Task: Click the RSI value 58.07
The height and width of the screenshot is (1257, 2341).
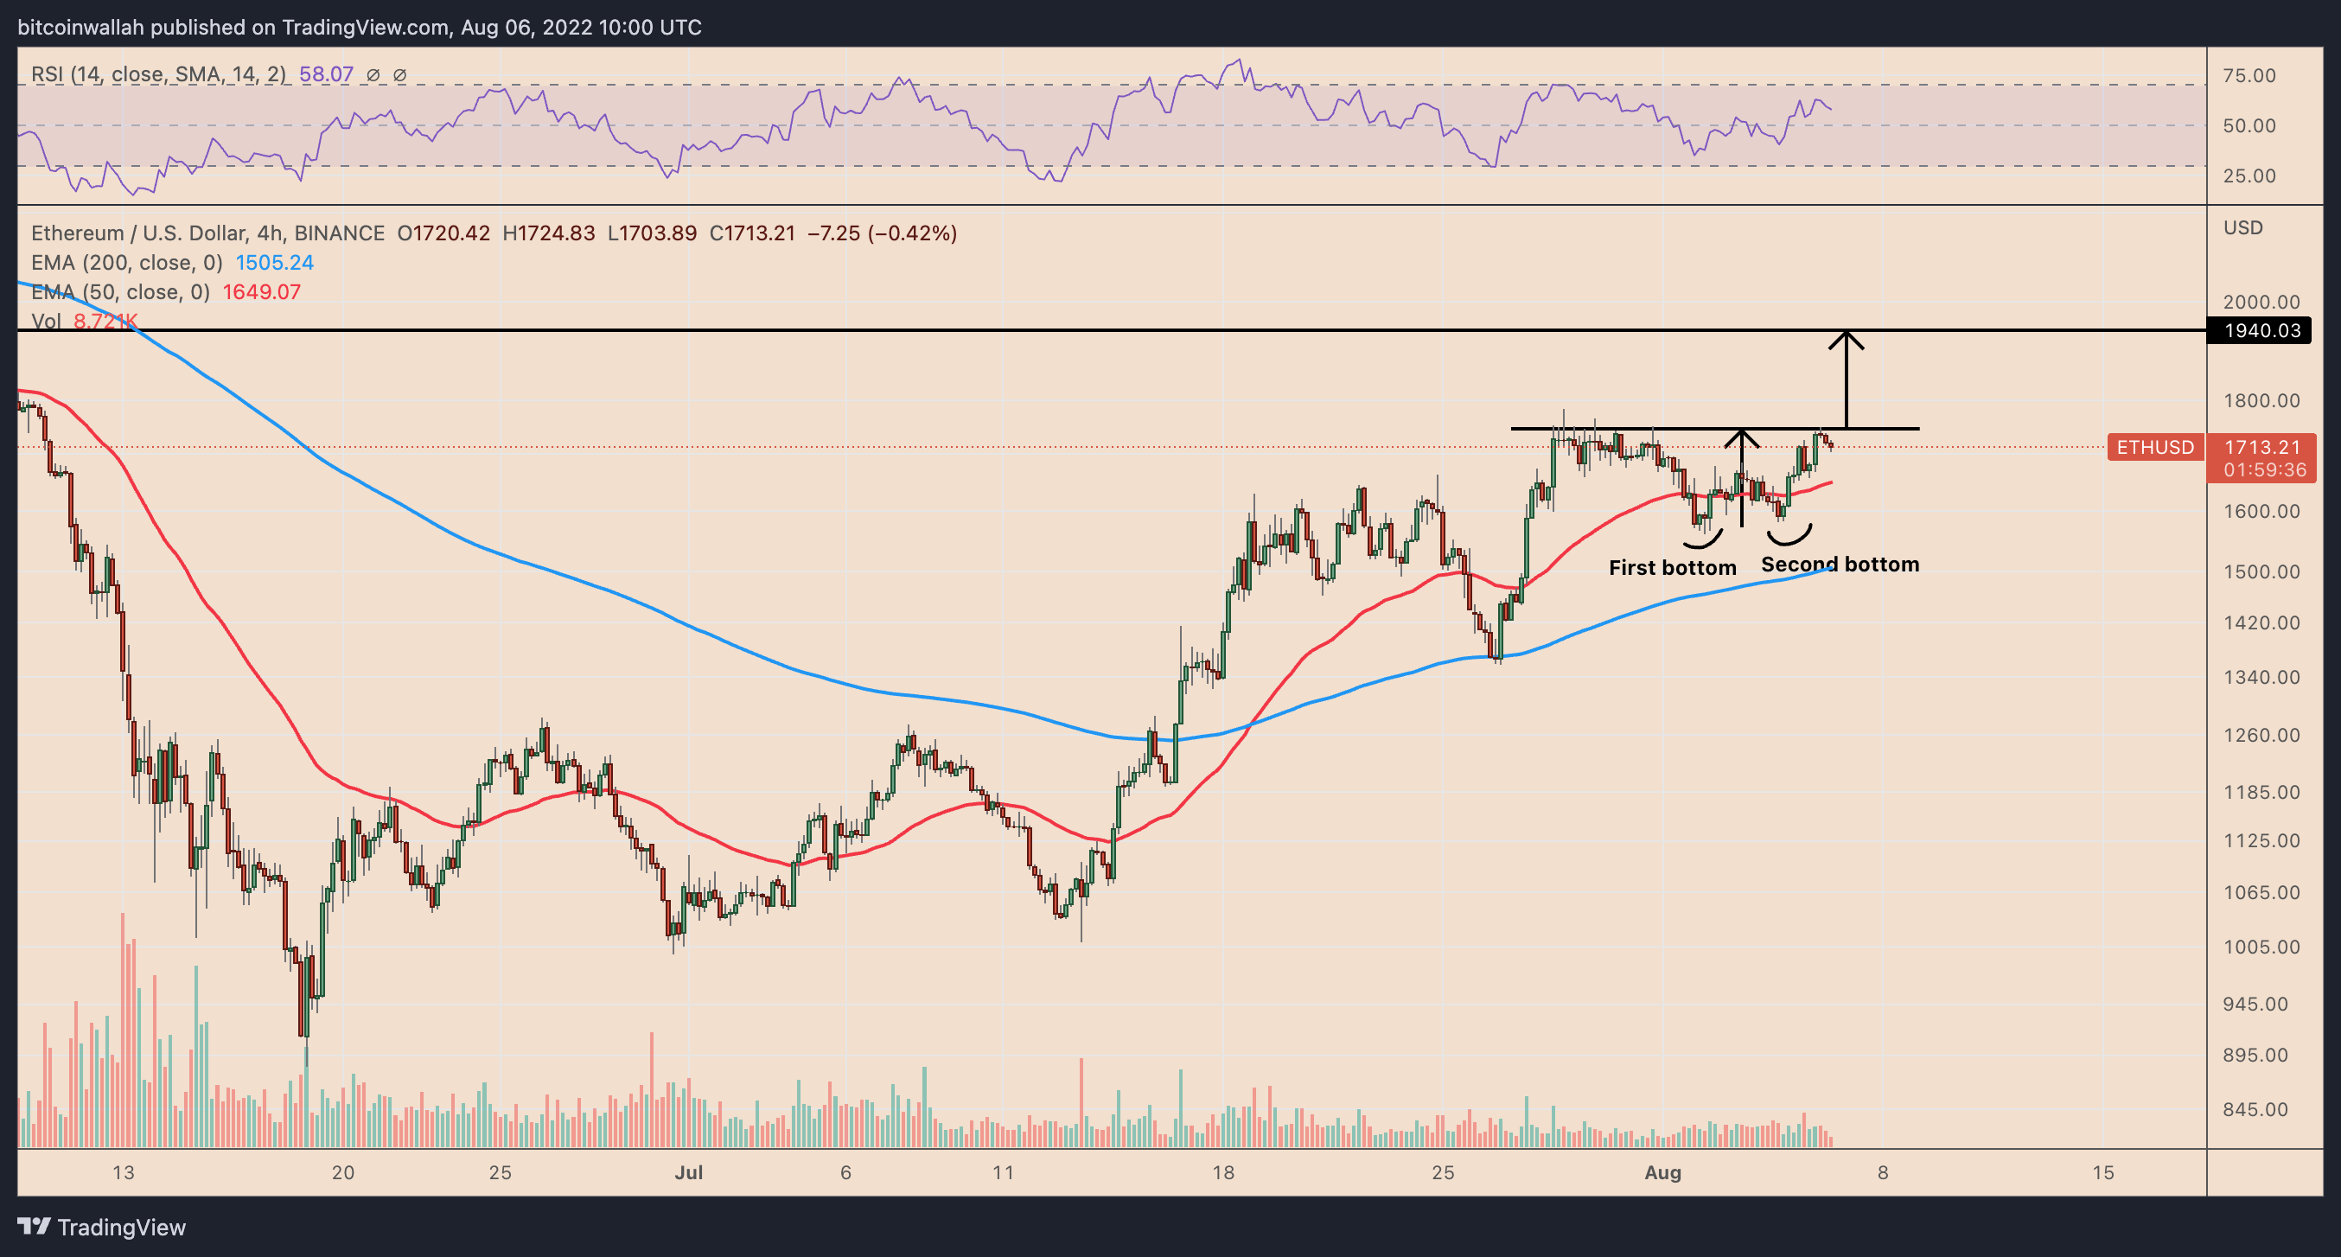Action: 326,74
